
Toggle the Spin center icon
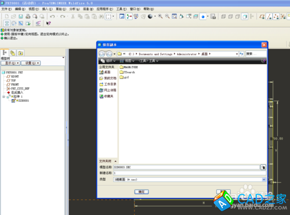click(x=129, y=17)
